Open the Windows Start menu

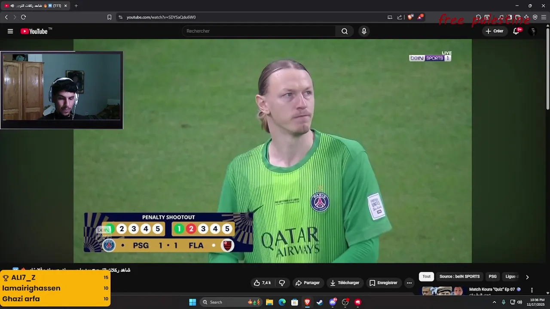pos(192,302)
